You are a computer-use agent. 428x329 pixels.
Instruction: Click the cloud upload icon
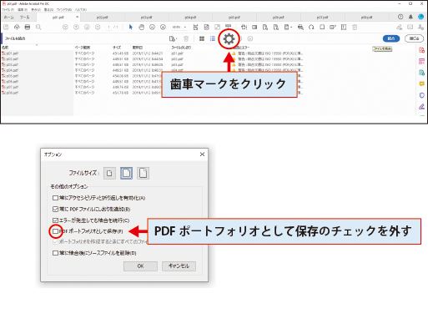click(x=17, y=28)
